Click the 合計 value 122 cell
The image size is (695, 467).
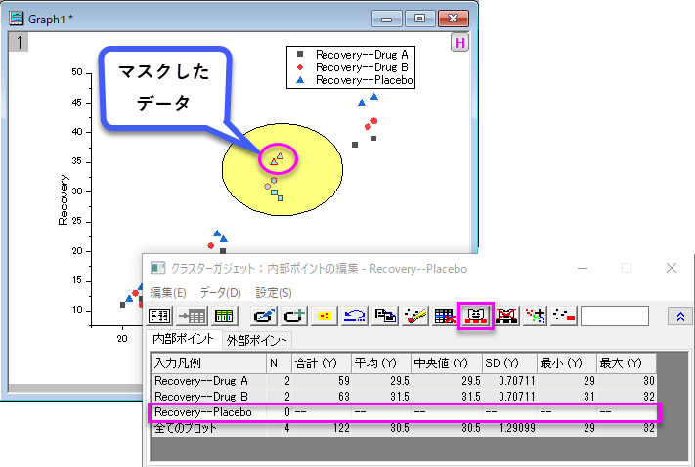click(322, 428)
